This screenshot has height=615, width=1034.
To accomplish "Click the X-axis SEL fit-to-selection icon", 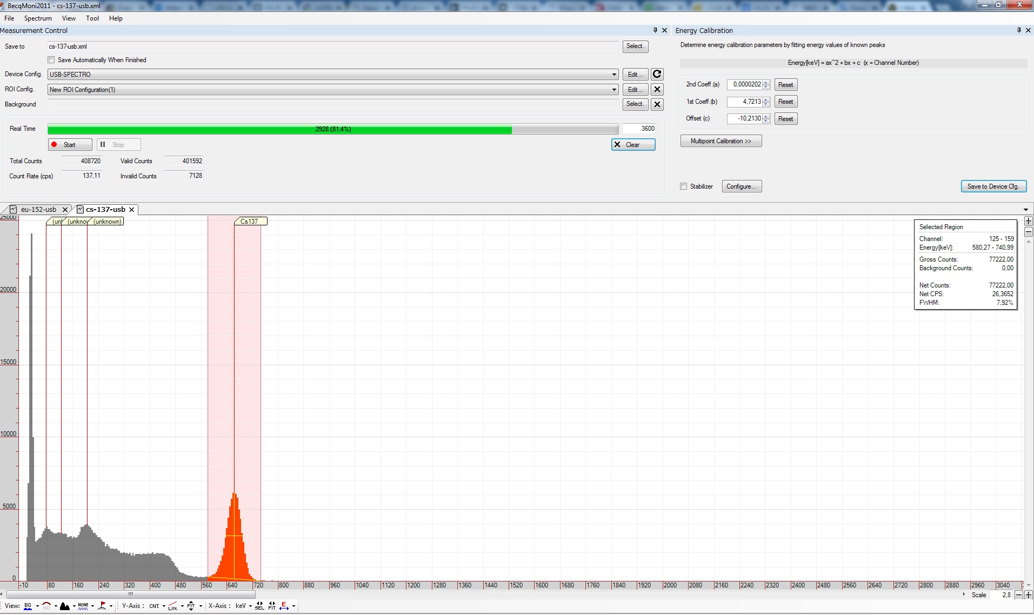I will pos(259,606).
